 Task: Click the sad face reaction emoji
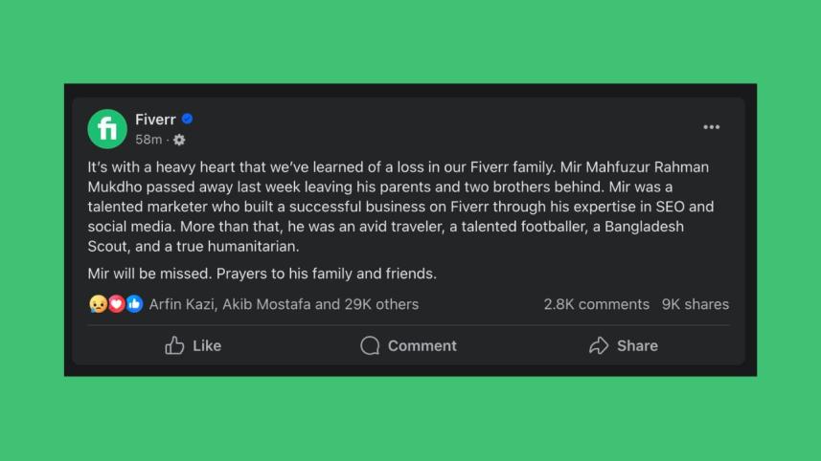97,304
